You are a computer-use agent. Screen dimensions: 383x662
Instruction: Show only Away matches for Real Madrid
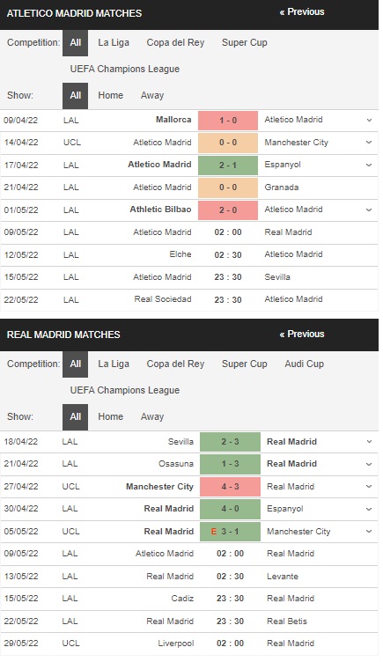(152, 416)
